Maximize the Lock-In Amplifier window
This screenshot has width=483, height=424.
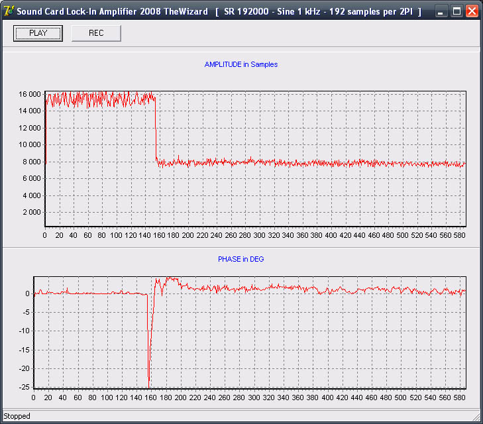(456, 11)
